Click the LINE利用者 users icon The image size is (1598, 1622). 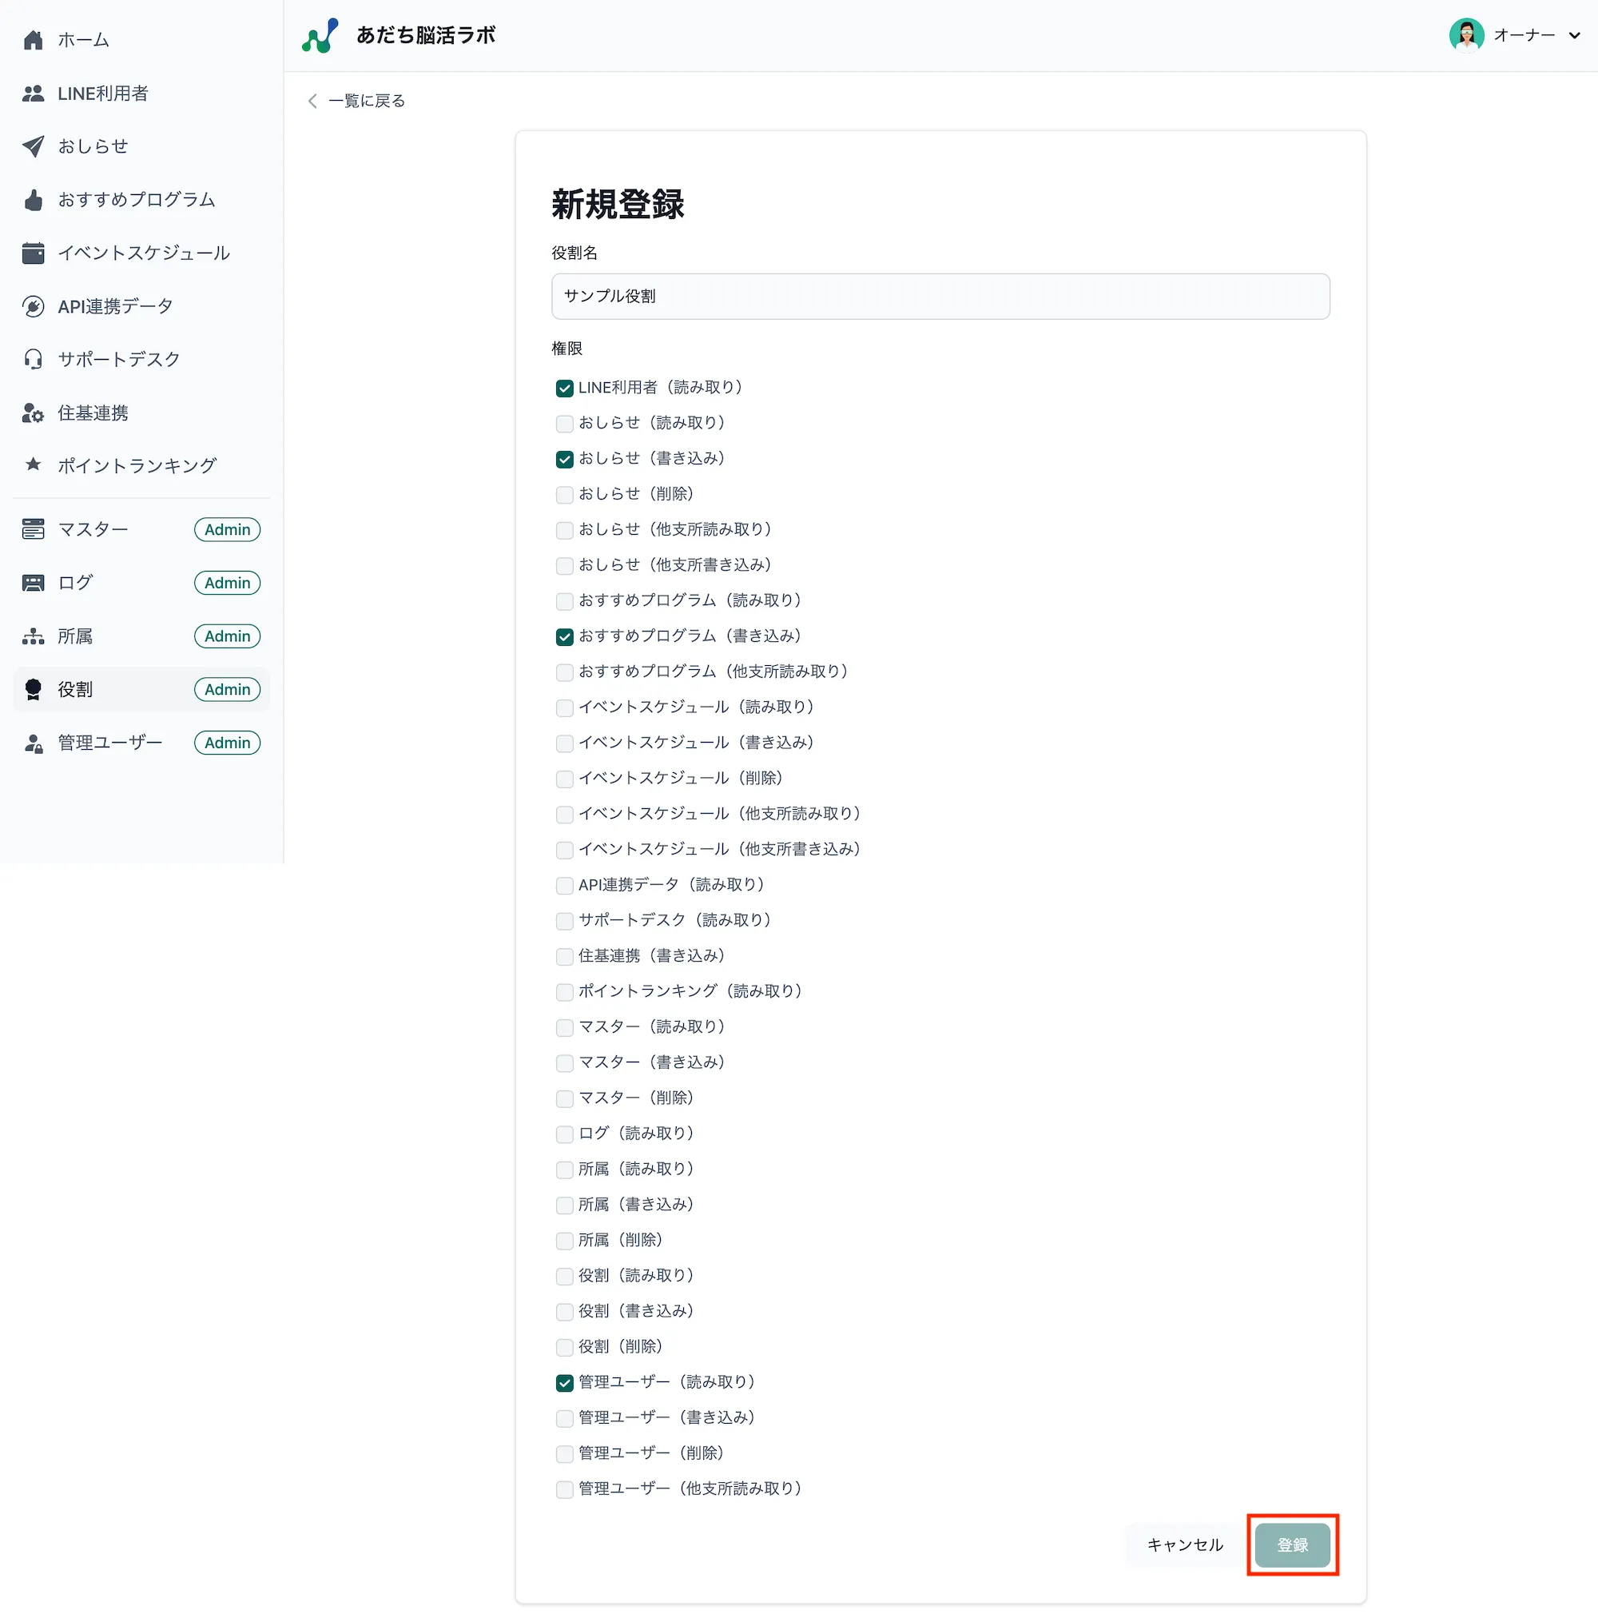click(x=33, y=94)
